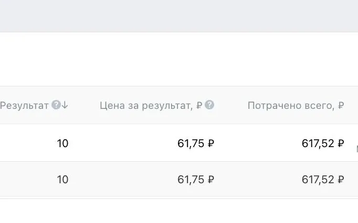Select second row result value 10

[x=62, y=180]
